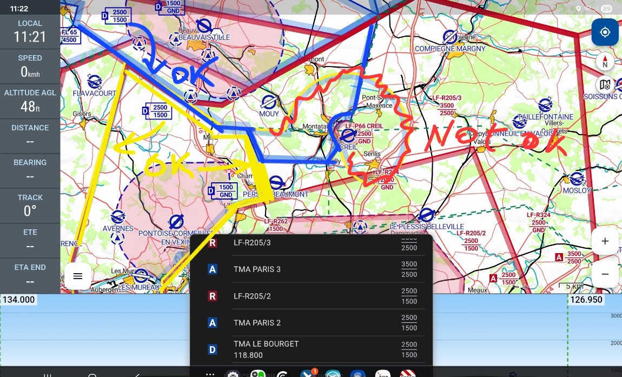Click the 134.000 frequency box
This screenshot has width=622, height=377.
click(18, 300)
